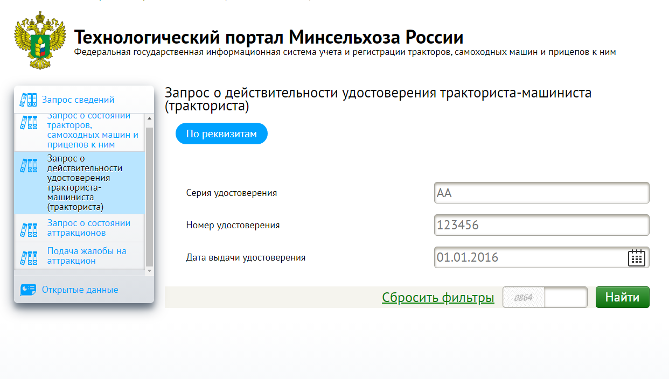Click the icon beside Подача жалобы на аттракцион
The image size is (669, 379).
(x=29, y=257)
